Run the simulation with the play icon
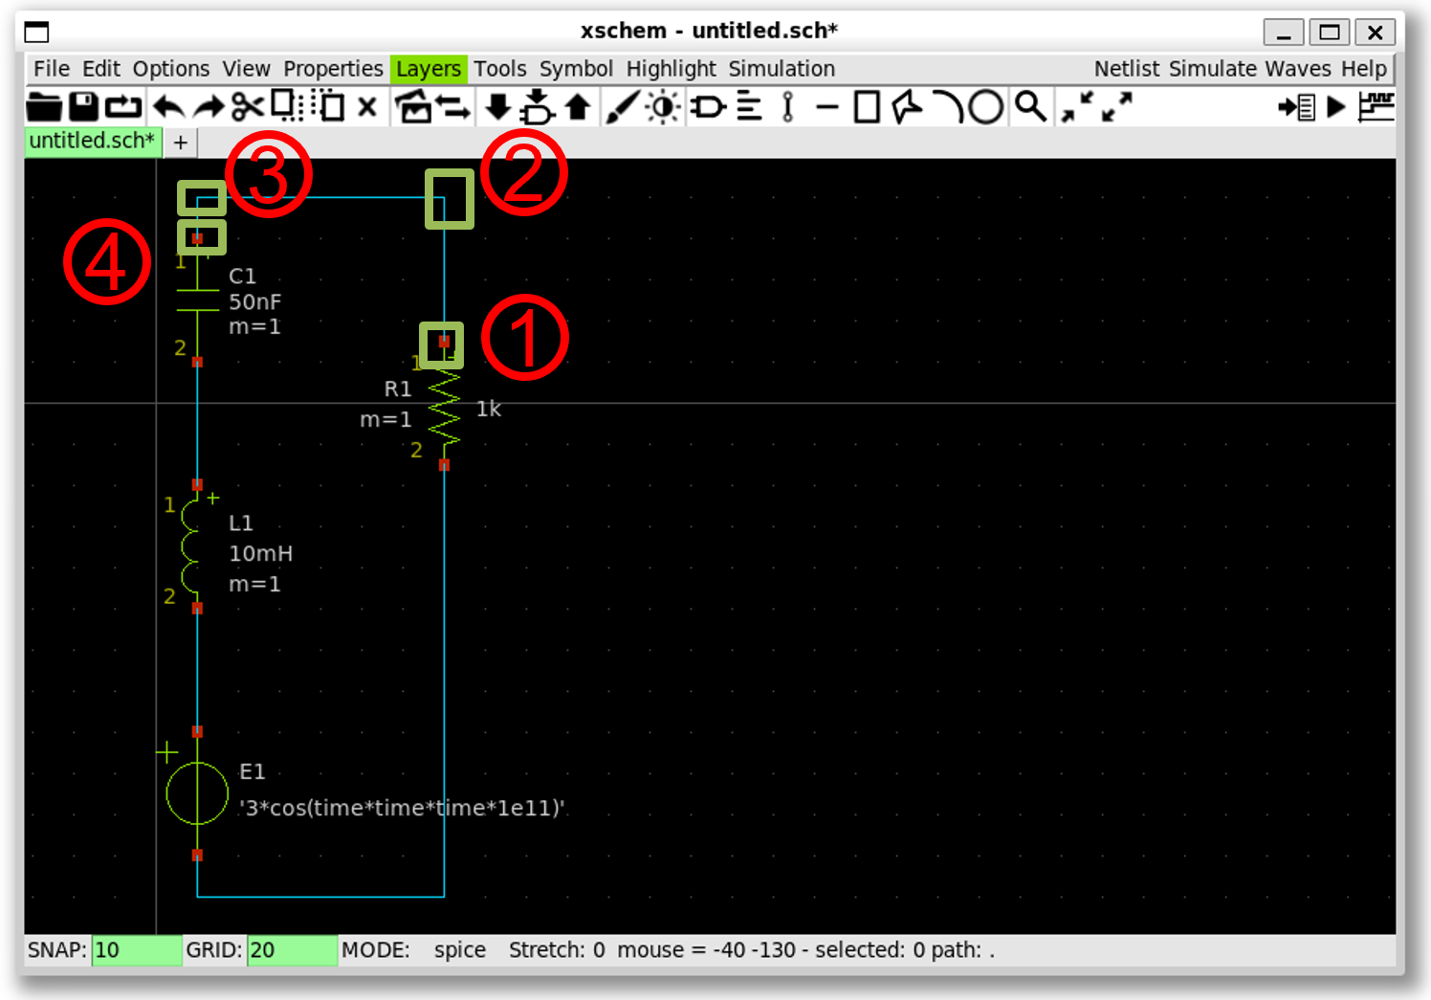 point(1336,107)
